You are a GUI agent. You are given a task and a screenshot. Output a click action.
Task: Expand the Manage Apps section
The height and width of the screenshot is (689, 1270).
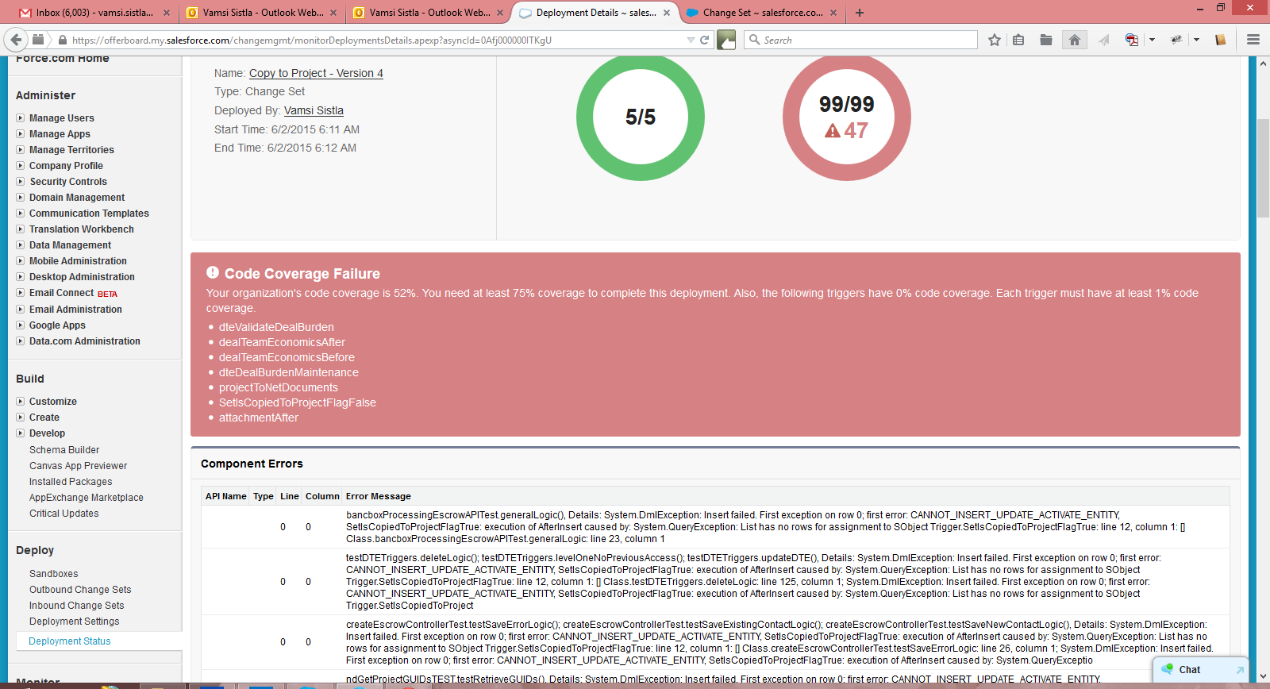tap(21, 134)
